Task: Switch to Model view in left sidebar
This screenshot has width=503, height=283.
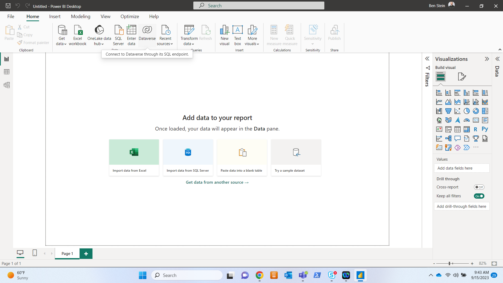Action: point(7,85)
